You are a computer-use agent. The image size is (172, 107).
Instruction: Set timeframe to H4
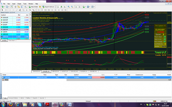point(56,10)
